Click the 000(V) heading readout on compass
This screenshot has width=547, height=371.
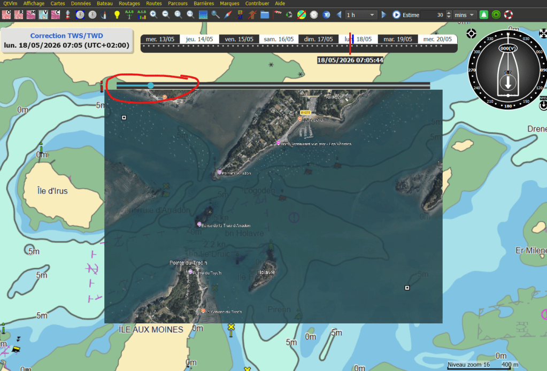508,48
